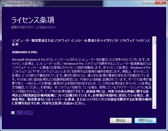Image resolution: width=168 pixels, height=131 pixels.
Task: Click the license text scroll down arrow
Action: [x=154, y=107]
